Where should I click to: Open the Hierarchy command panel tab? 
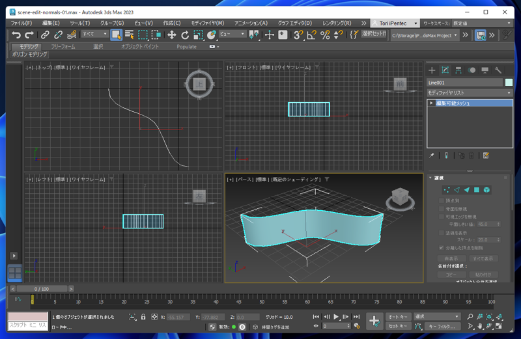point(458,70)
